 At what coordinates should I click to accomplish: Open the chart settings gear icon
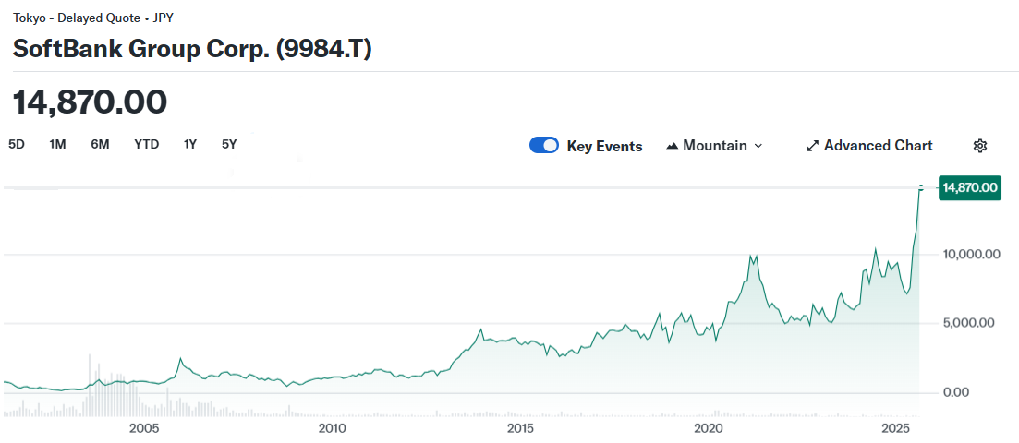pos(980,146)
